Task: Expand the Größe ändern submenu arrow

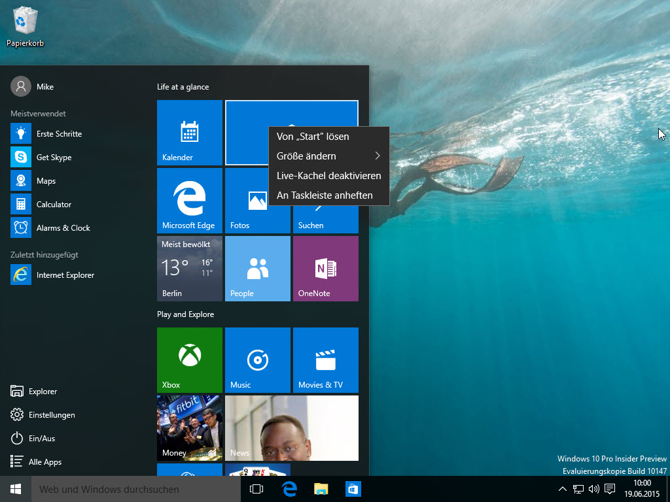Action: coord(378,156)
